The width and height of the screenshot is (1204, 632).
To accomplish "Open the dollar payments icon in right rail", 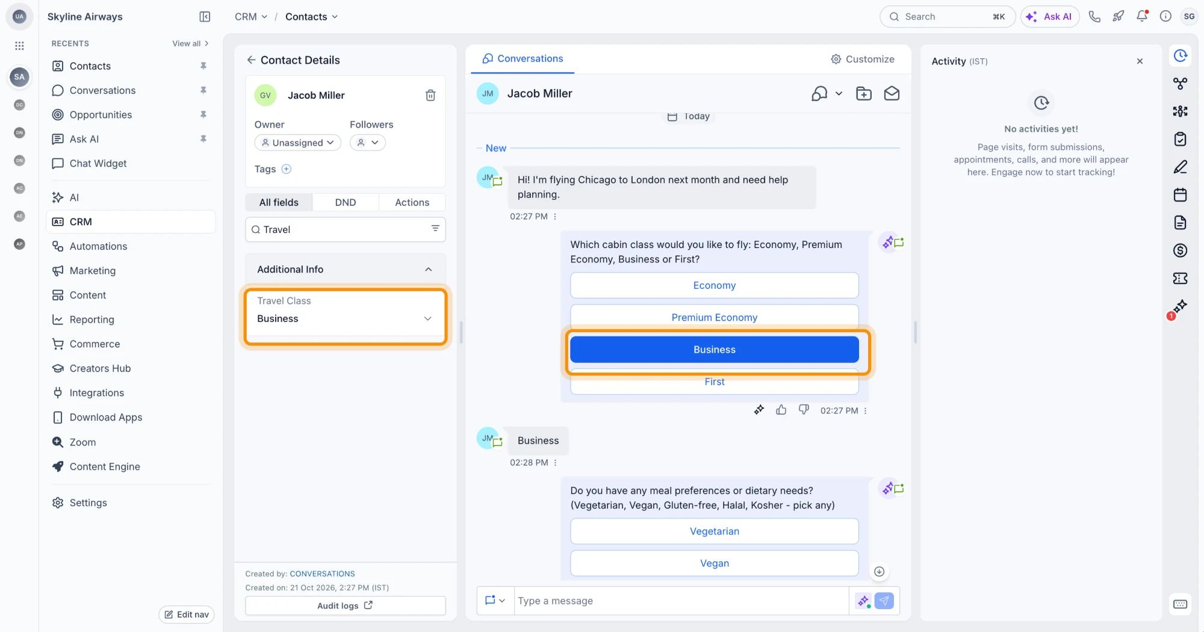I will pos(1181,250).
